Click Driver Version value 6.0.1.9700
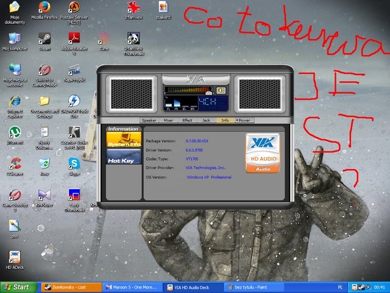This screenshot has width=390, height=293. coord(194,150)
